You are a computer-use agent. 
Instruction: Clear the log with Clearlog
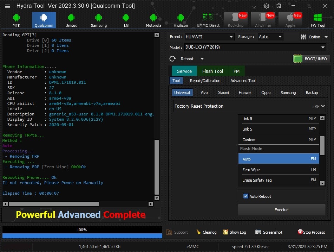click(x=207, y=232)
